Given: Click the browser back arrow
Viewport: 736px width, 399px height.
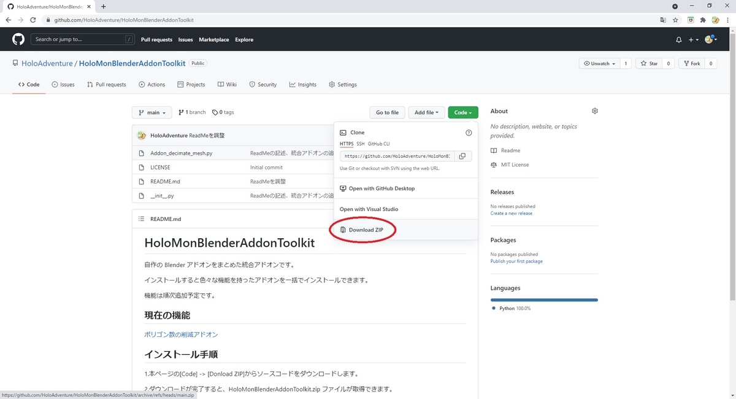Looking at the screenshot, I should tap(8, 20).
